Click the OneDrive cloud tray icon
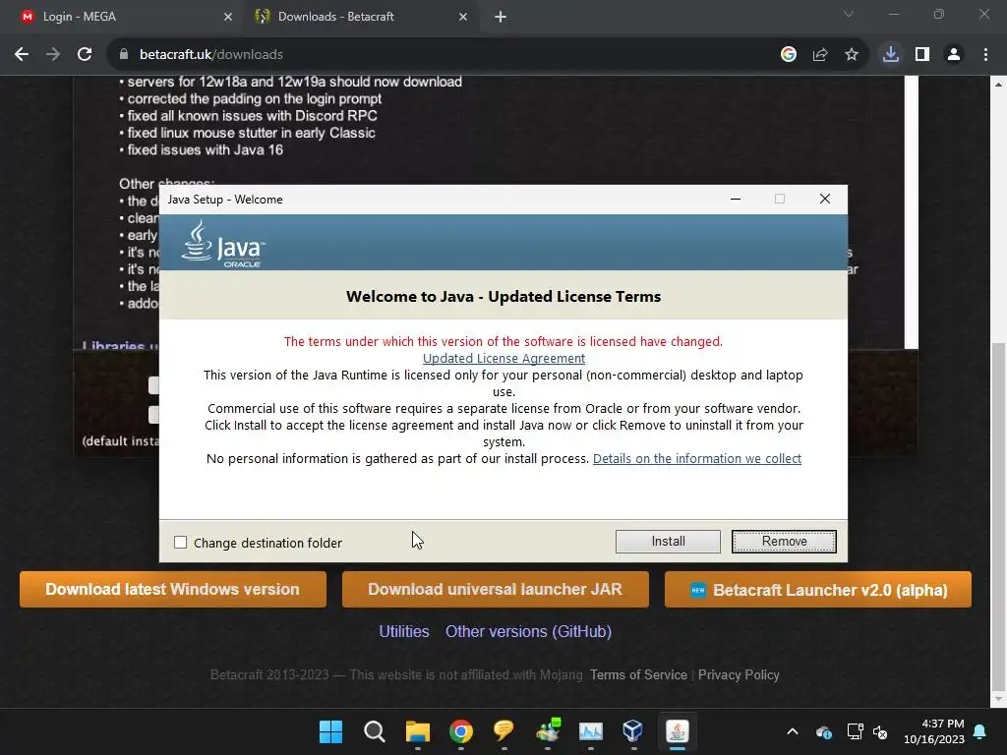The width and height of the screenshot is (1007, 755). click(824, 731)
